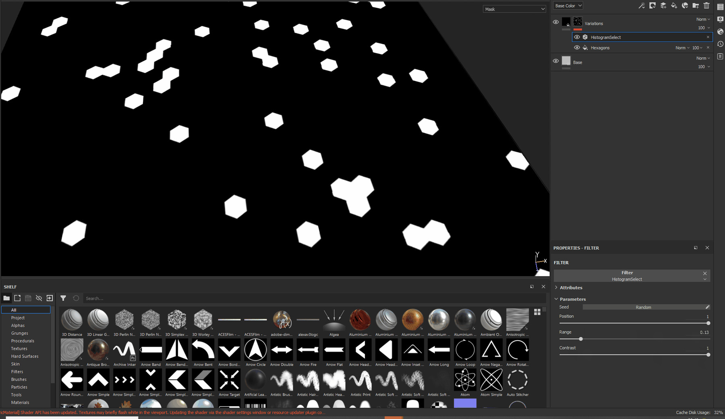Add an effect with the magic wand icon

(642, 6)
